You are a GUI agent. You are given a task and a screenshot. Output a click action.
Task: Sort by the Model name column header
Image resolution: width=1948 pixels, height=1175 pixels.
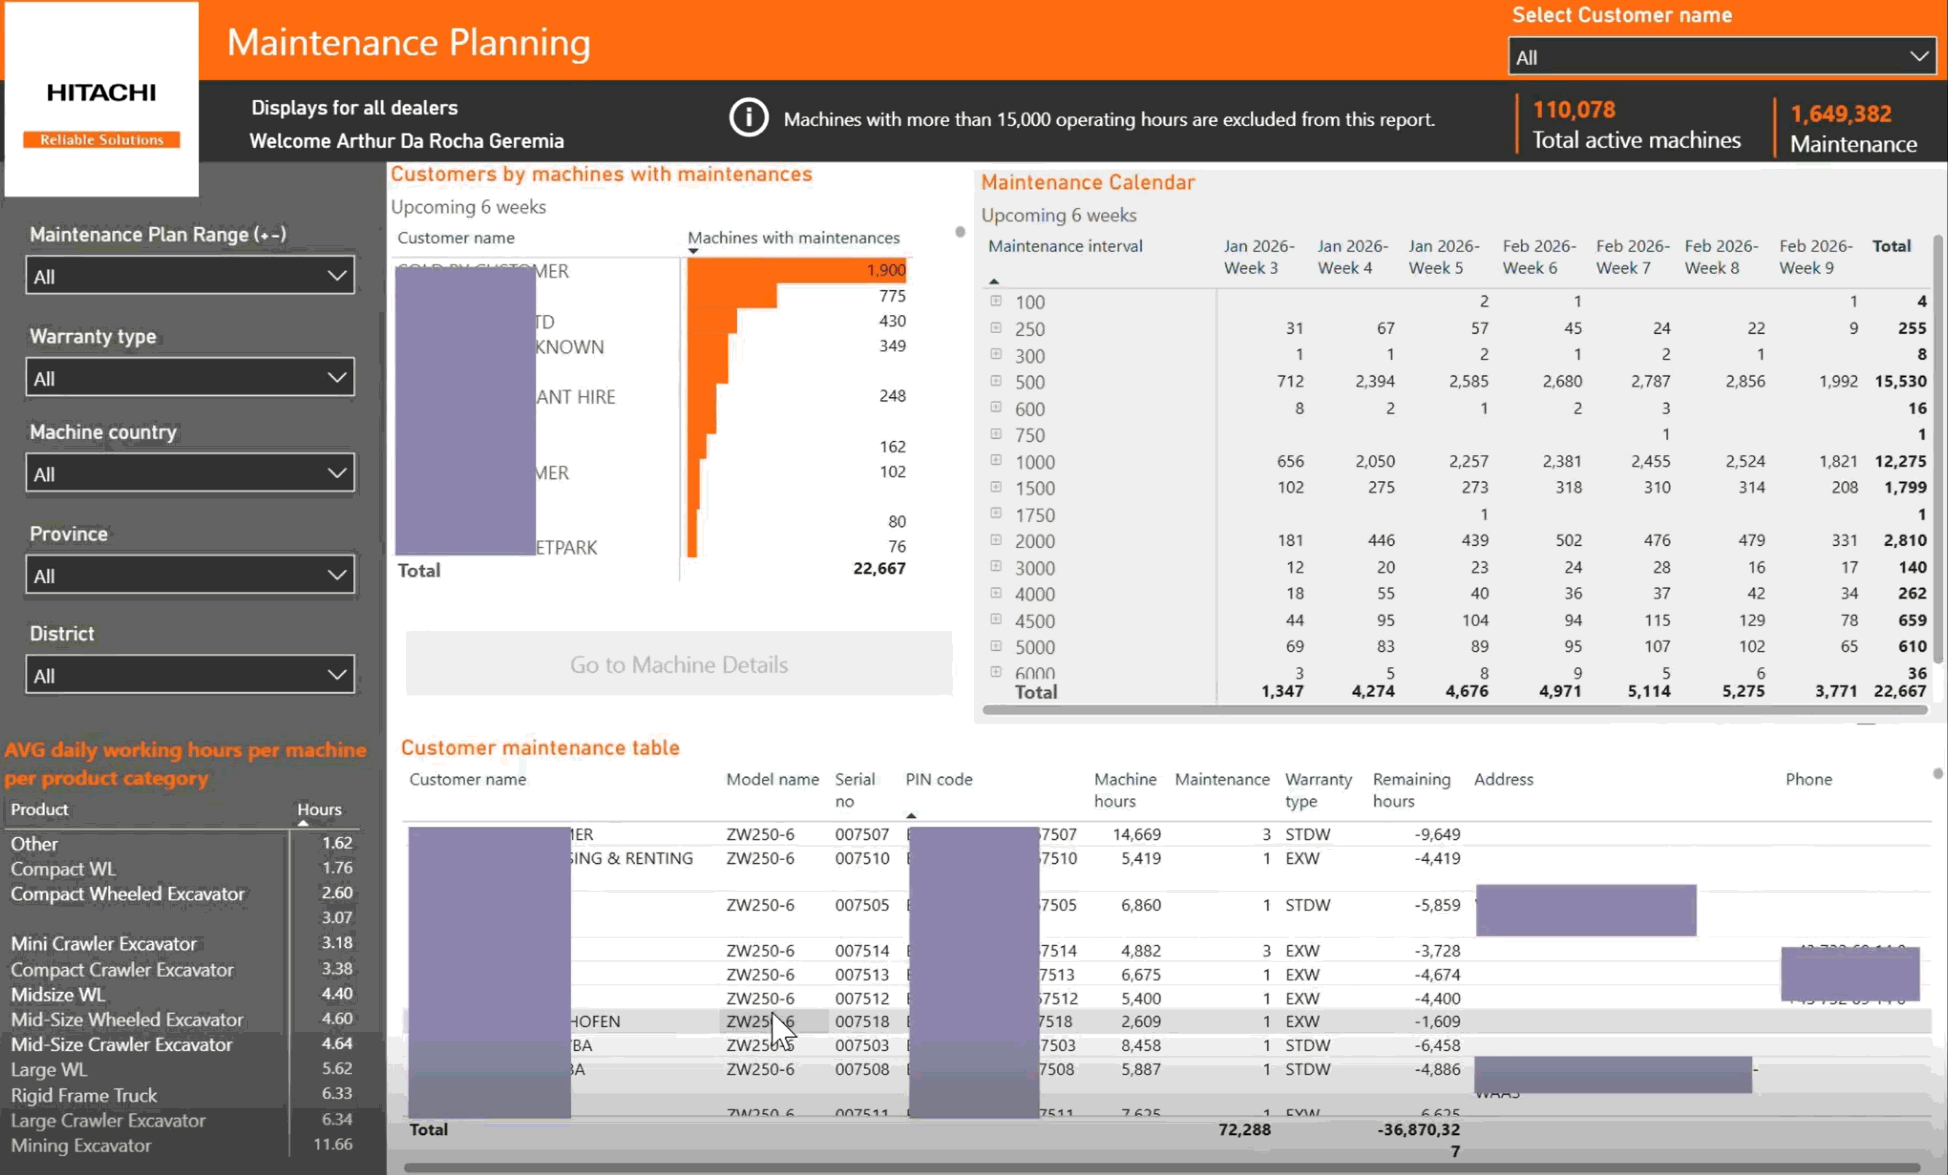point(771,780)
